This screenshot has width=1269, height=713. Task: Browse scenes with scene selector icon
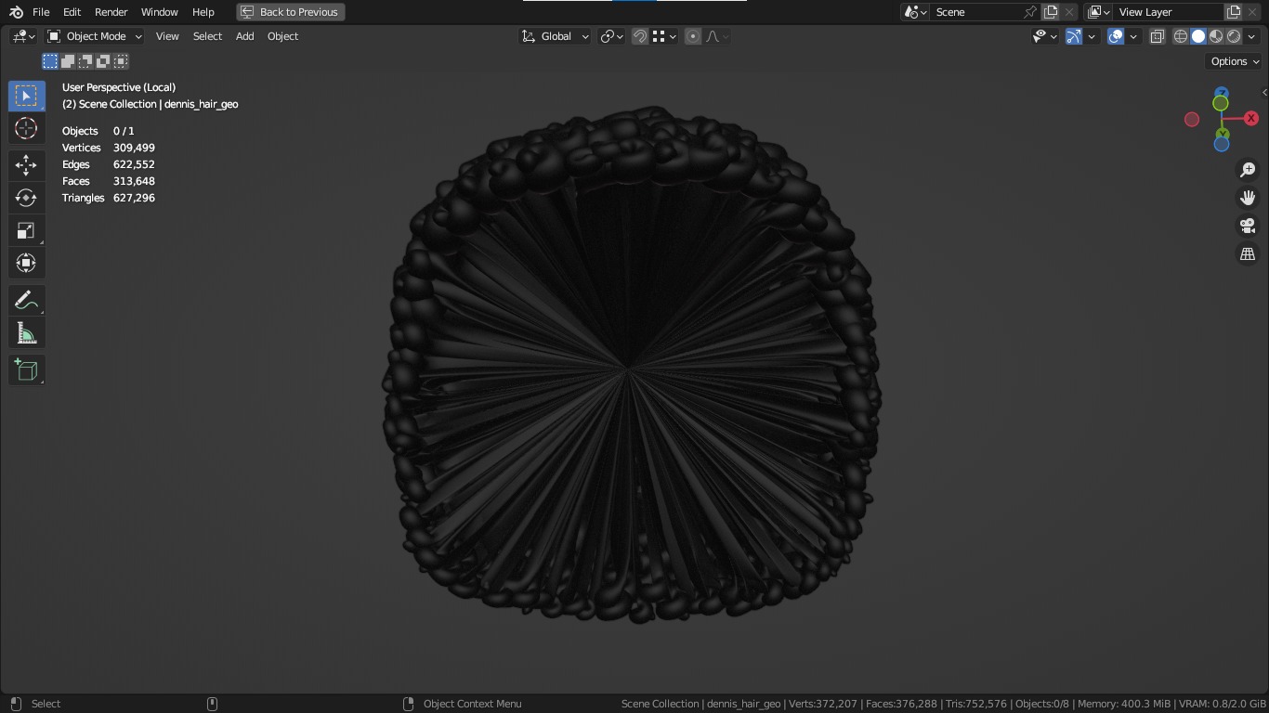click(916, 12)
